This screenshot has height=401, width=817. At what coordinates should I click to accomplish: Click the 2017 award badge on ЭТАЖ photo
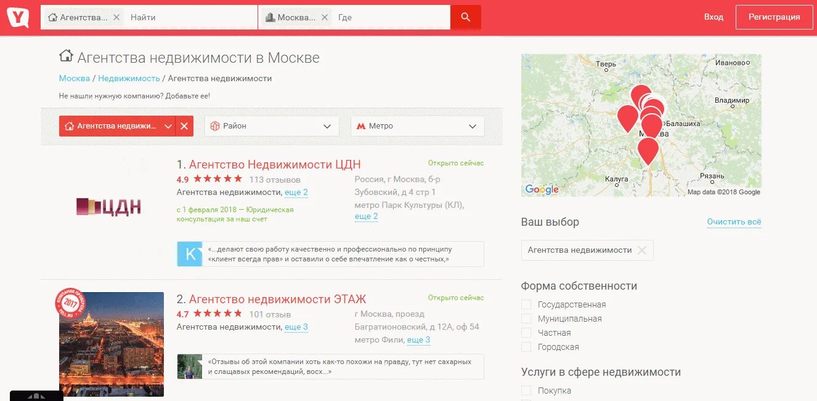[x=70, y=304]
